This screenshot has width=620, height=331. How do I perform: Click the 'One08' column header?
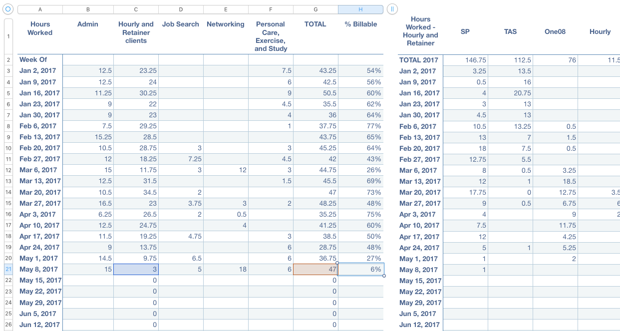(x=555, y=31)
